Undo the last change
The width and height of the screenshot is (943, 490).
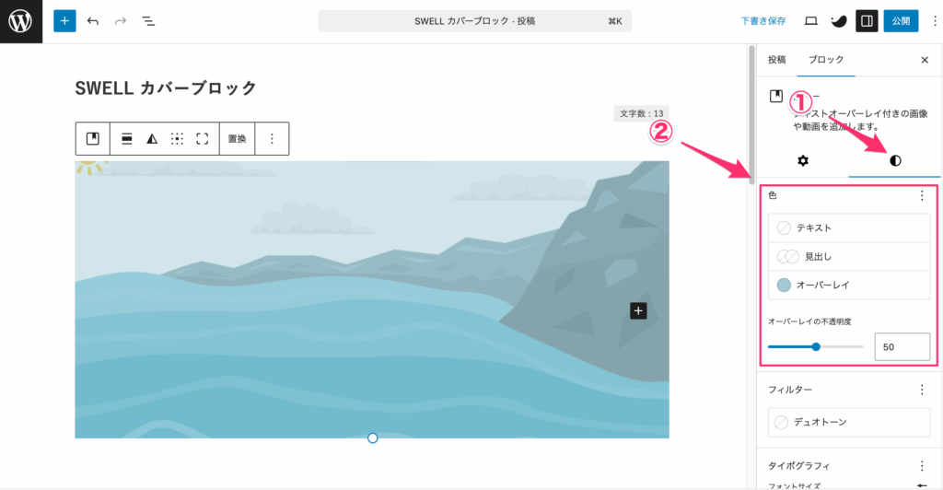tap(93, 21)
